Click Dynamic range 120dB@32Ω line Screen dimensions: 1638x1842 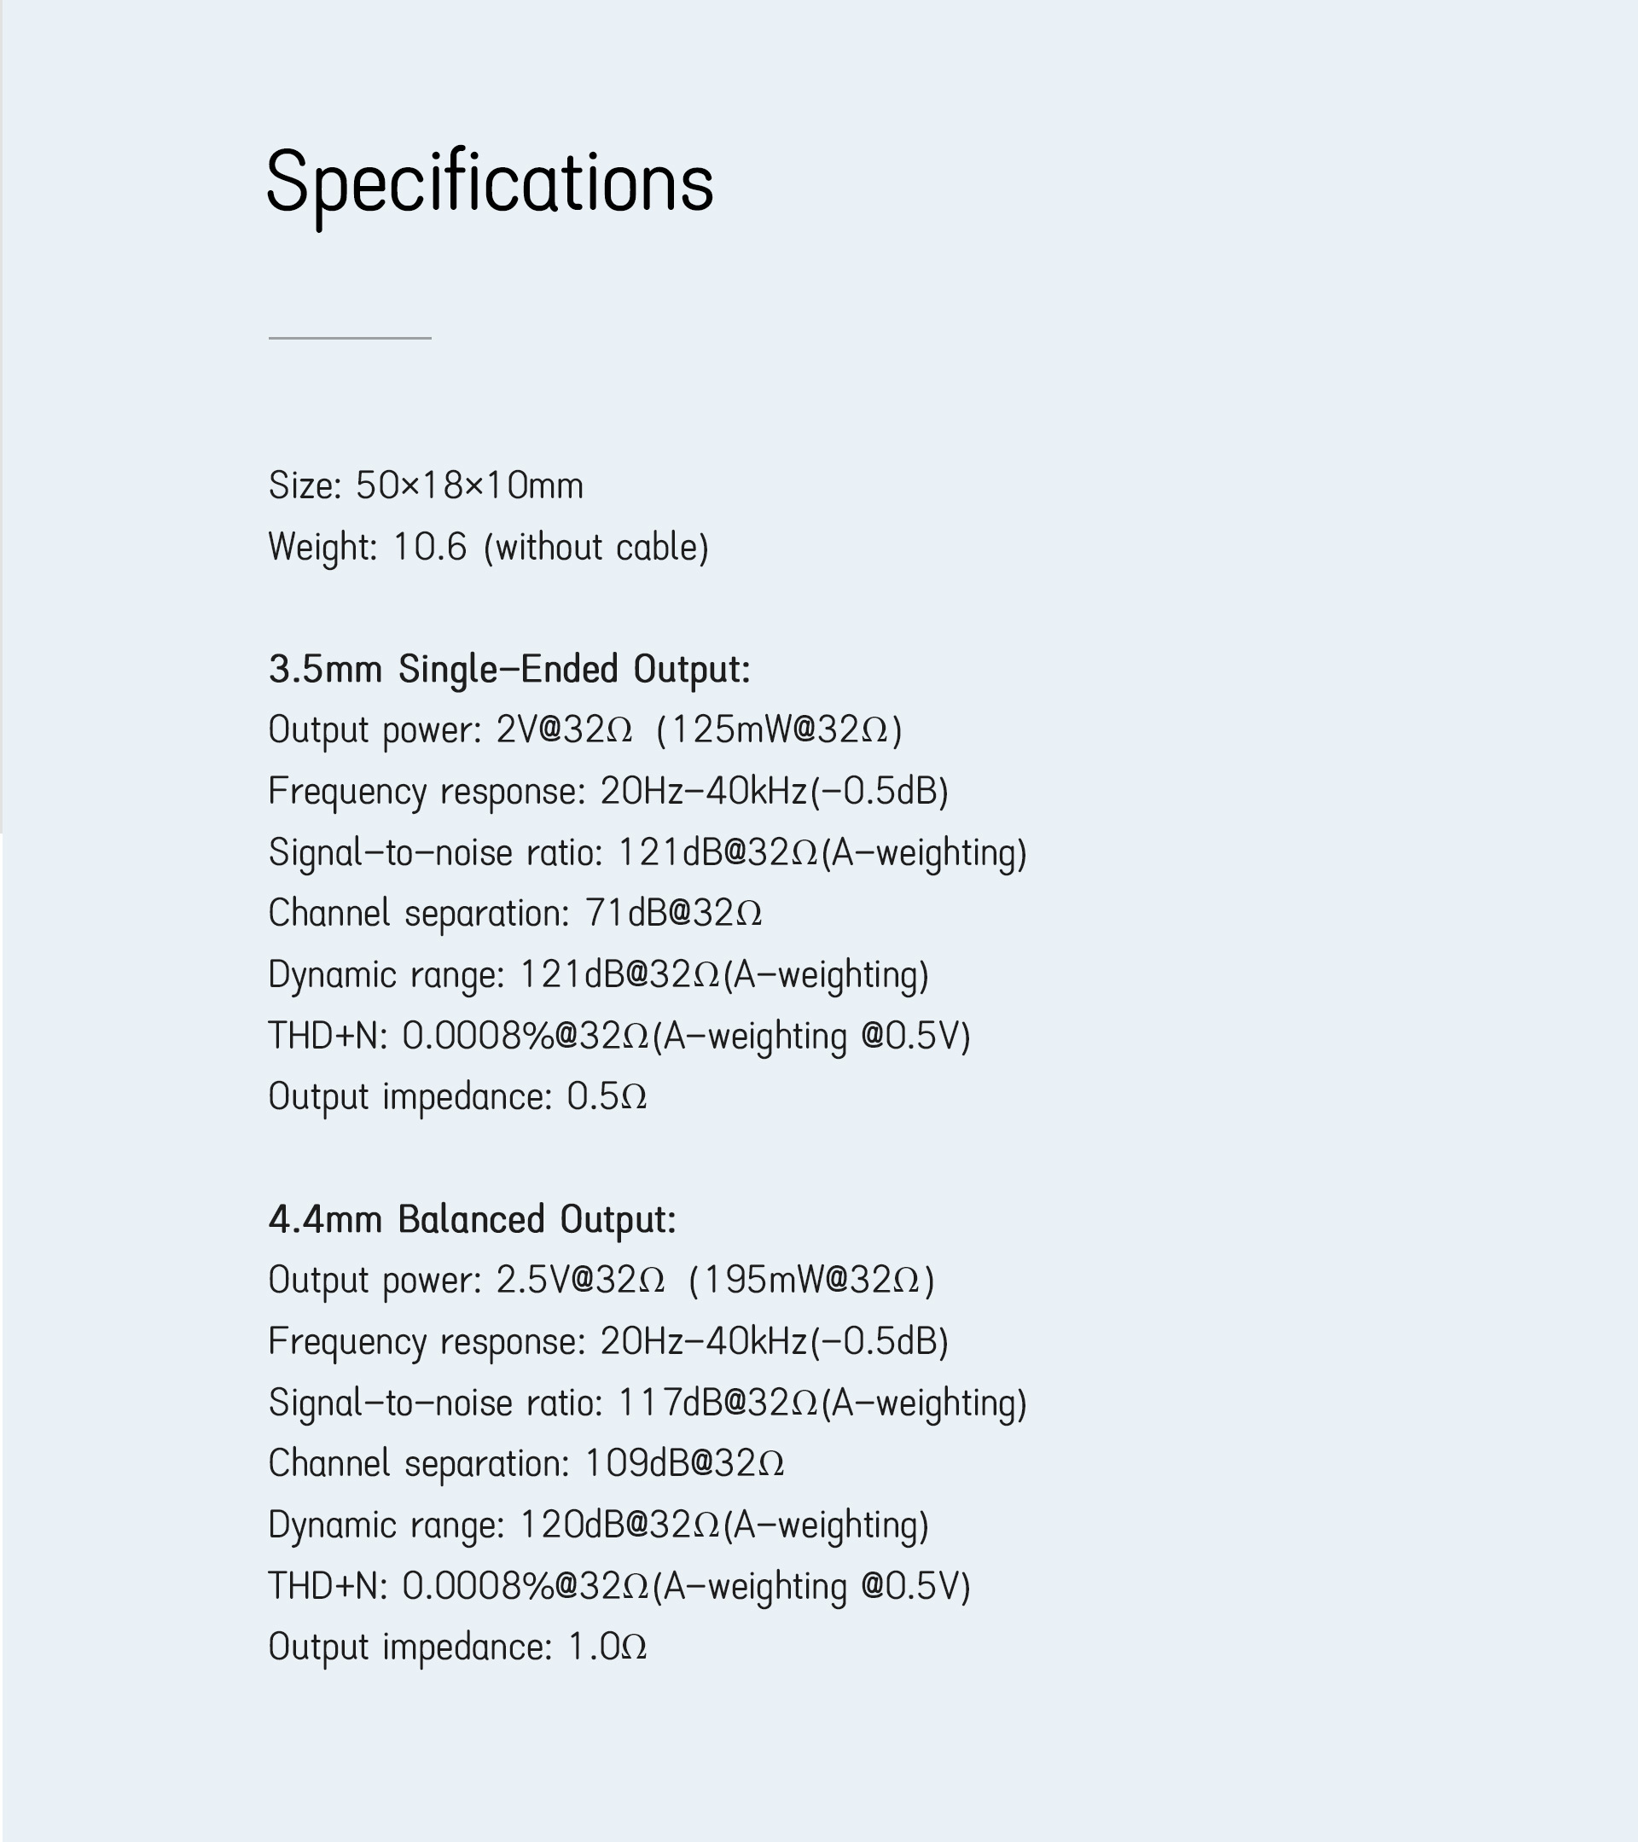[598, 1525]
